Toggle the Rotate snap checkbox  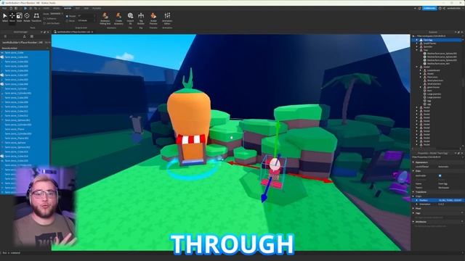(67, 16)
